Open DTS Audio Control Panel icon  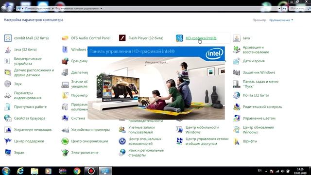[x=65, y=38]
